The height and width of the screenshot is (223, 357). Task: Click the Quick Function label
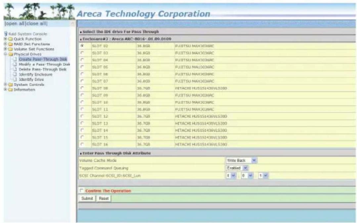tap(27, 39)
